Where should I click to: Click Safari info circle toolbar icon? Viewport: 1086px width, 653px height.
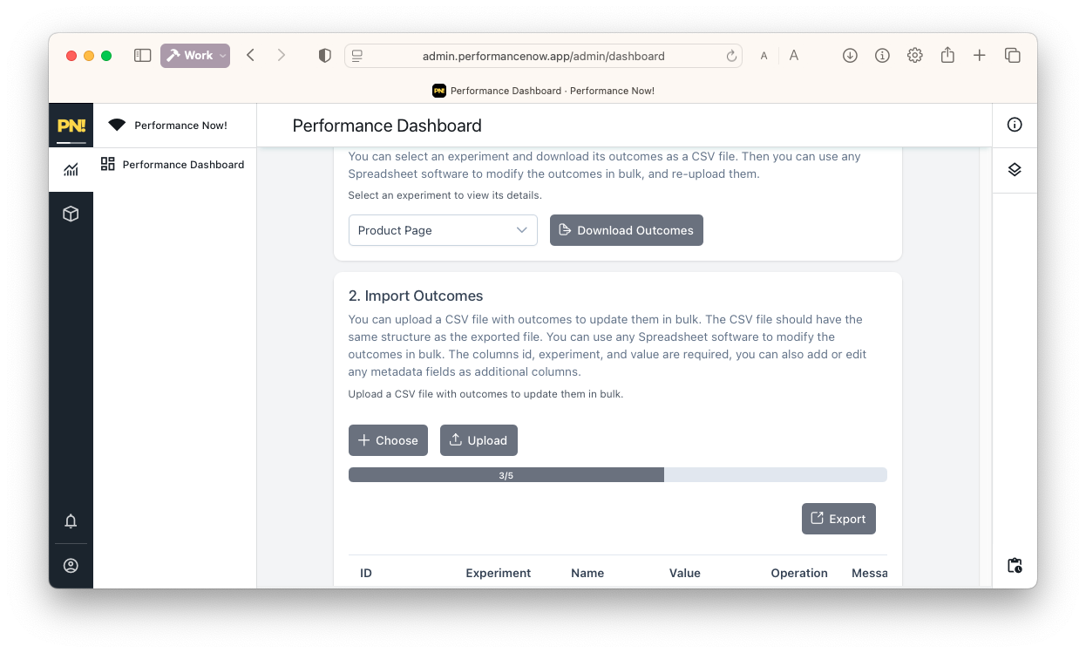tap(882, 56)
